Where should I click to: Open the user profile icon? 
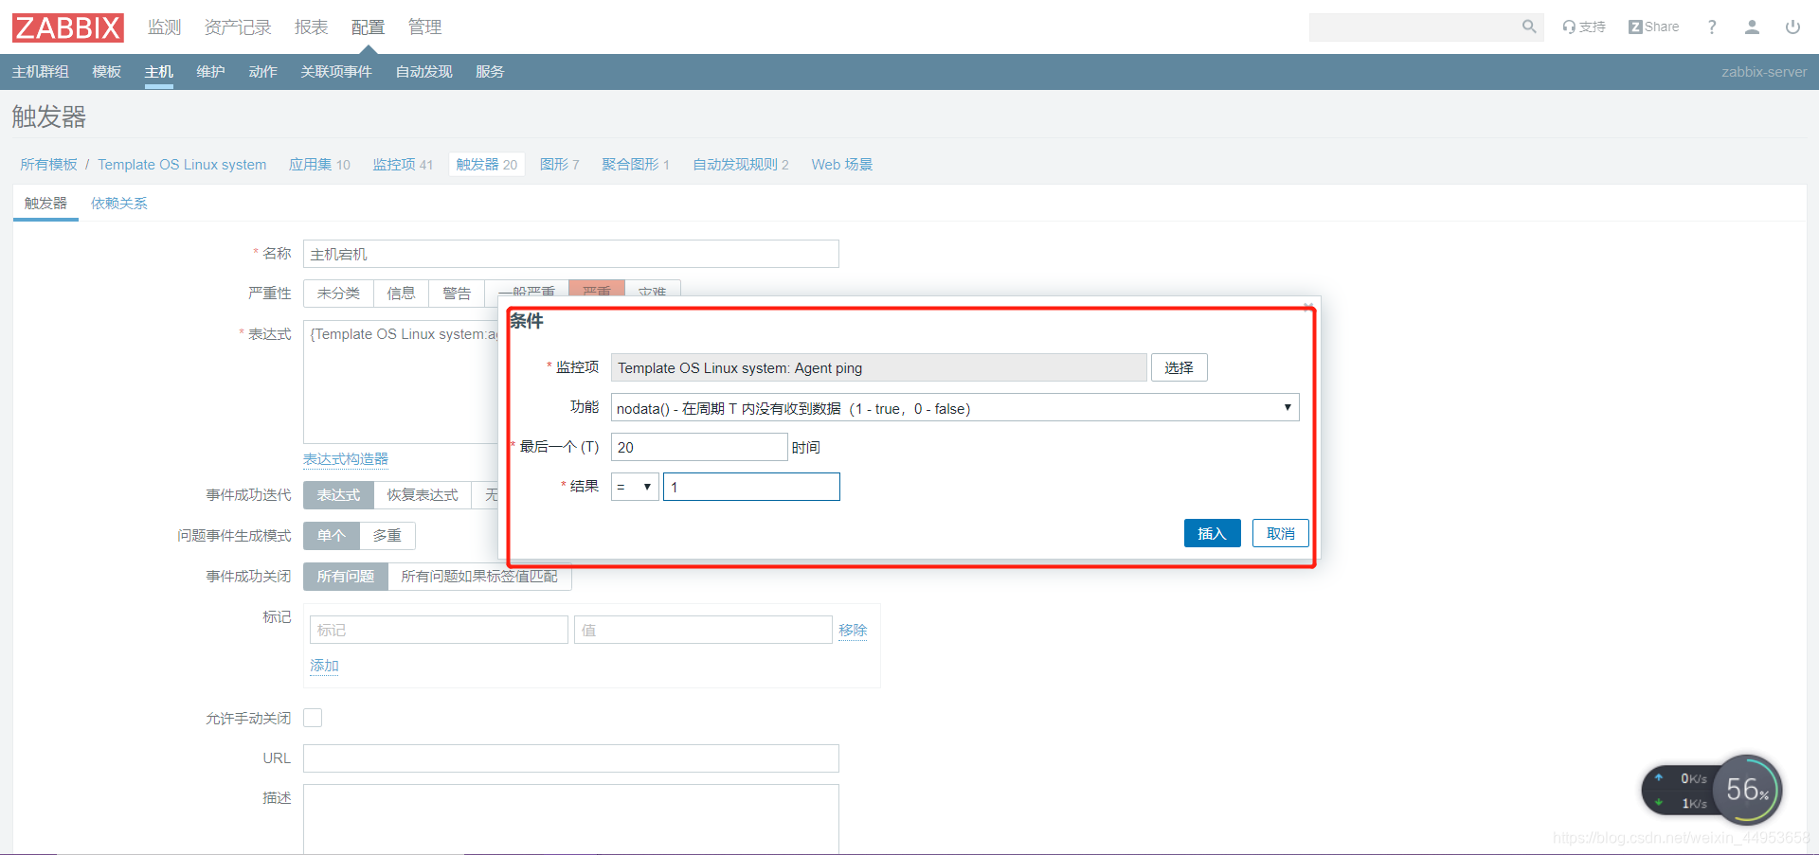1752,27
